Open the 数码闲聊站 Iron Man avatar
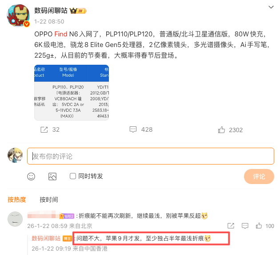Screen dimensions: 280x255 (x=18, y=16)
